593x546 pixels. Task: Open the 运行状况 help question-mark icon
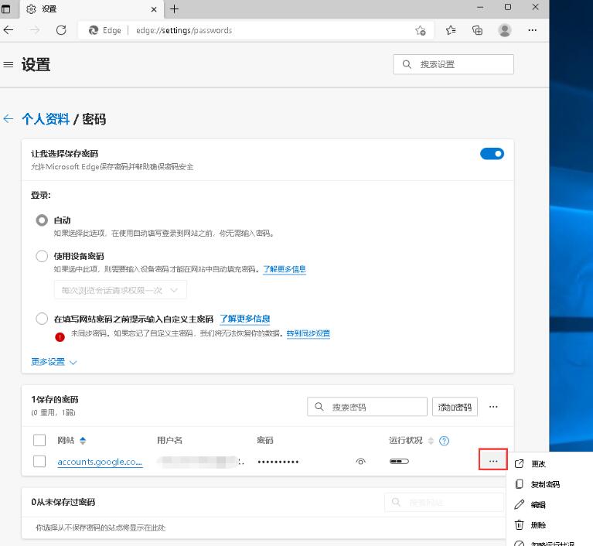(444, 441)
